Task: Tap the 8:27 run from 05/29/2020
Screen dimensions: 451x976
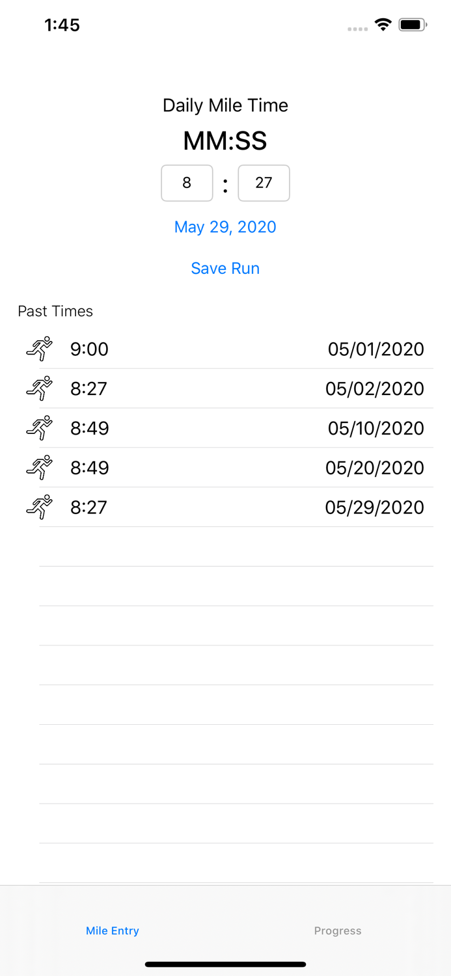Action: [x=225, y=507]
